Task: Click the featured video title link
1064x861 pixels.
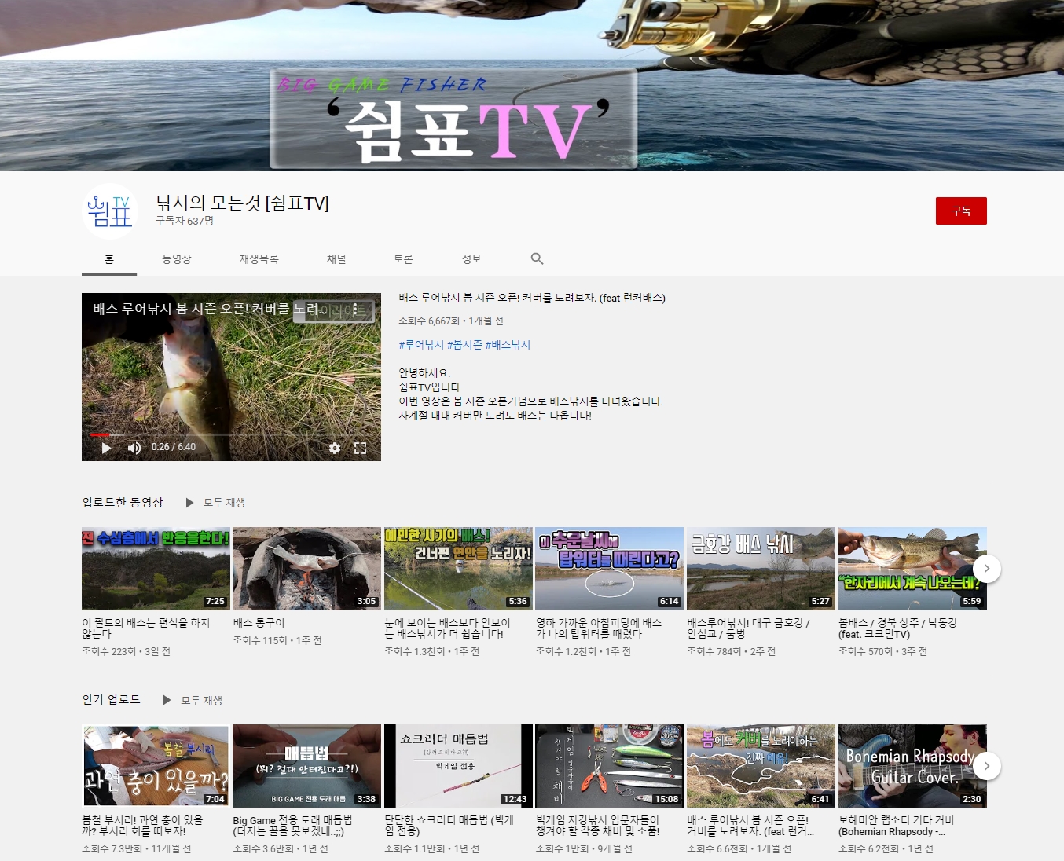Action: point(531,298)
